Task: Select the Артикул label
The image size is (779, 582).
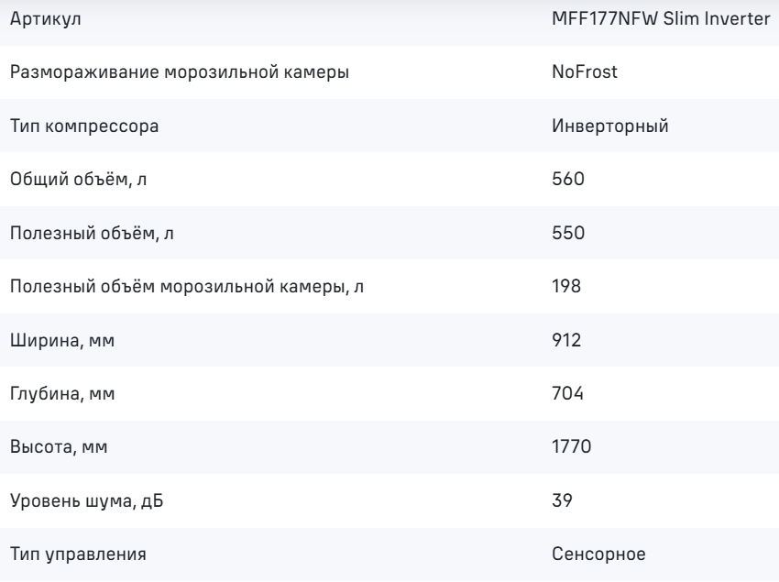Action: (x=45, y=19)
